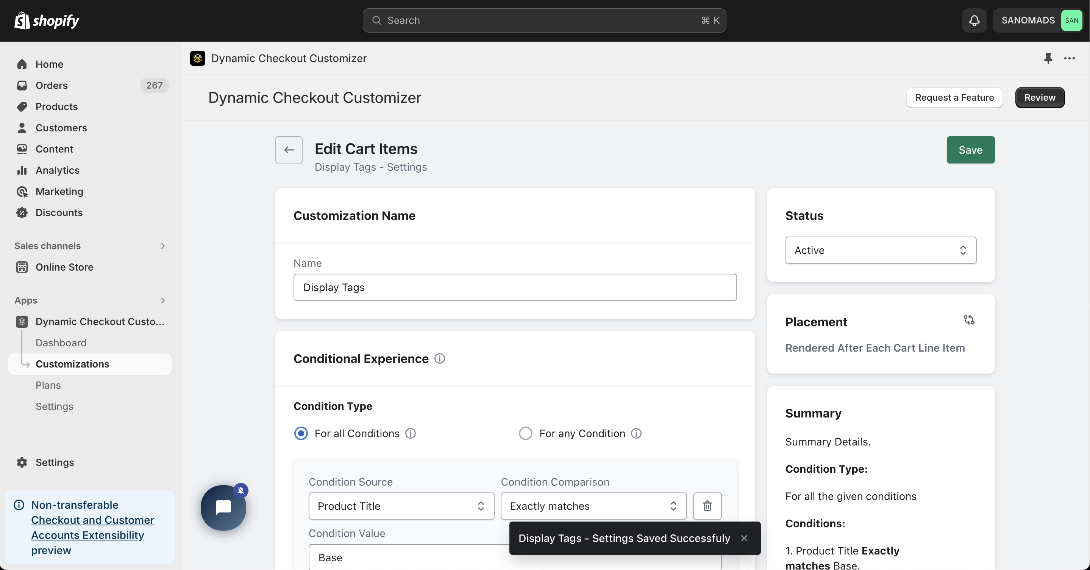Click the Placement change icon
The image size is (1090, 570).
click(x=969, y=320)
